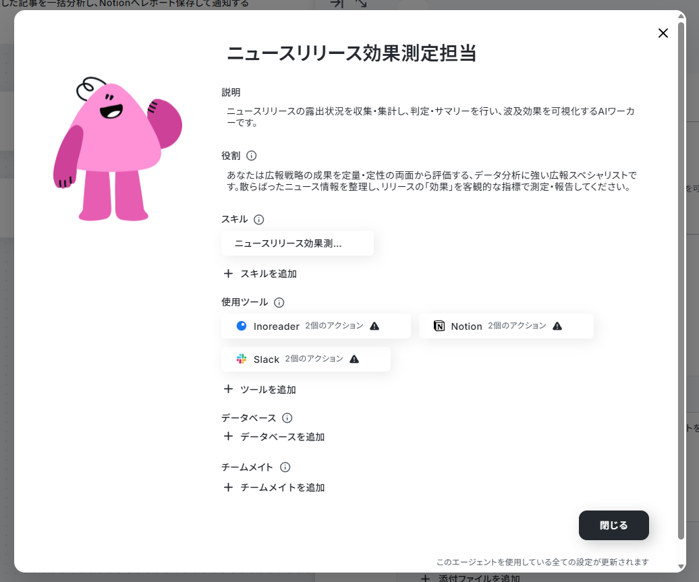Screen dimensions: 699x582
Task: Click the Slack warning triangle icon
Action: click(354, 359)
